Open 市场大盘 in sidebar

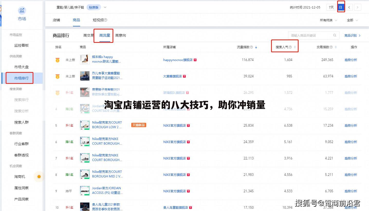click(21, 67)
